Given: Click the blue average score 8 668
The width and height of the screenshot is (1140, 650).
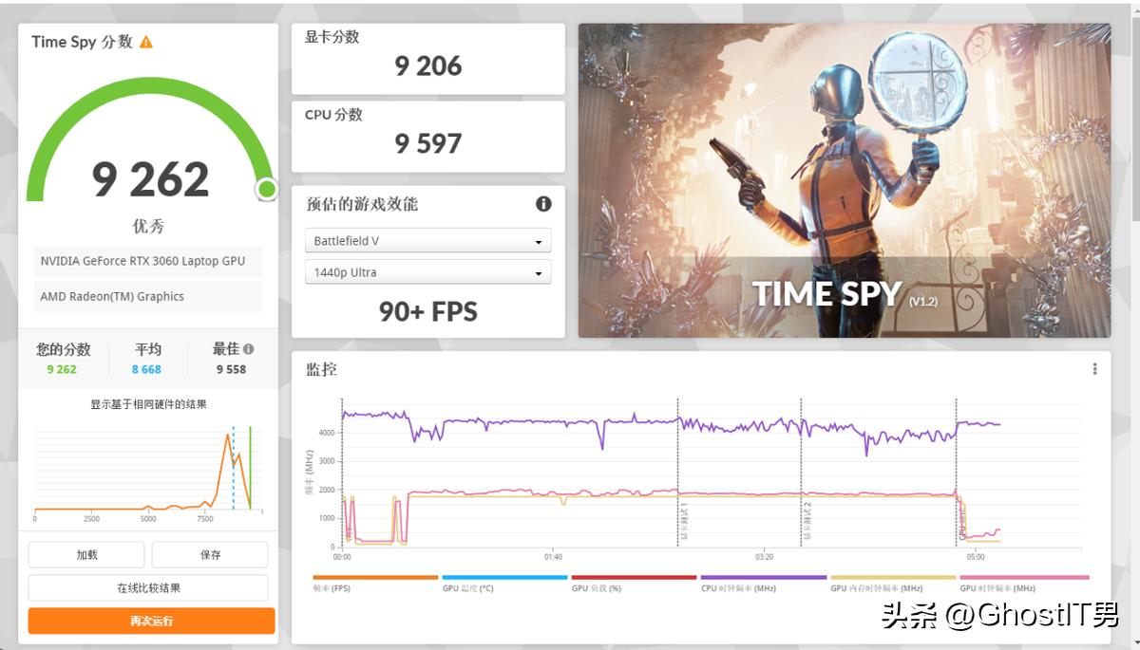Looking at the screenshot, I should (146, 369).
